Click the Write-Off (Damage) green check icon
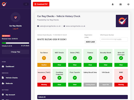Screen dimensions: 134x100 [x=121, y=58]
